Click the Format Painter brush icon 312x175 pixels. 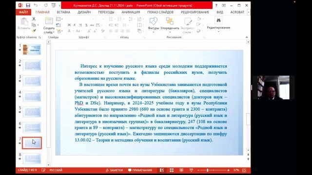tap(34, 31)
